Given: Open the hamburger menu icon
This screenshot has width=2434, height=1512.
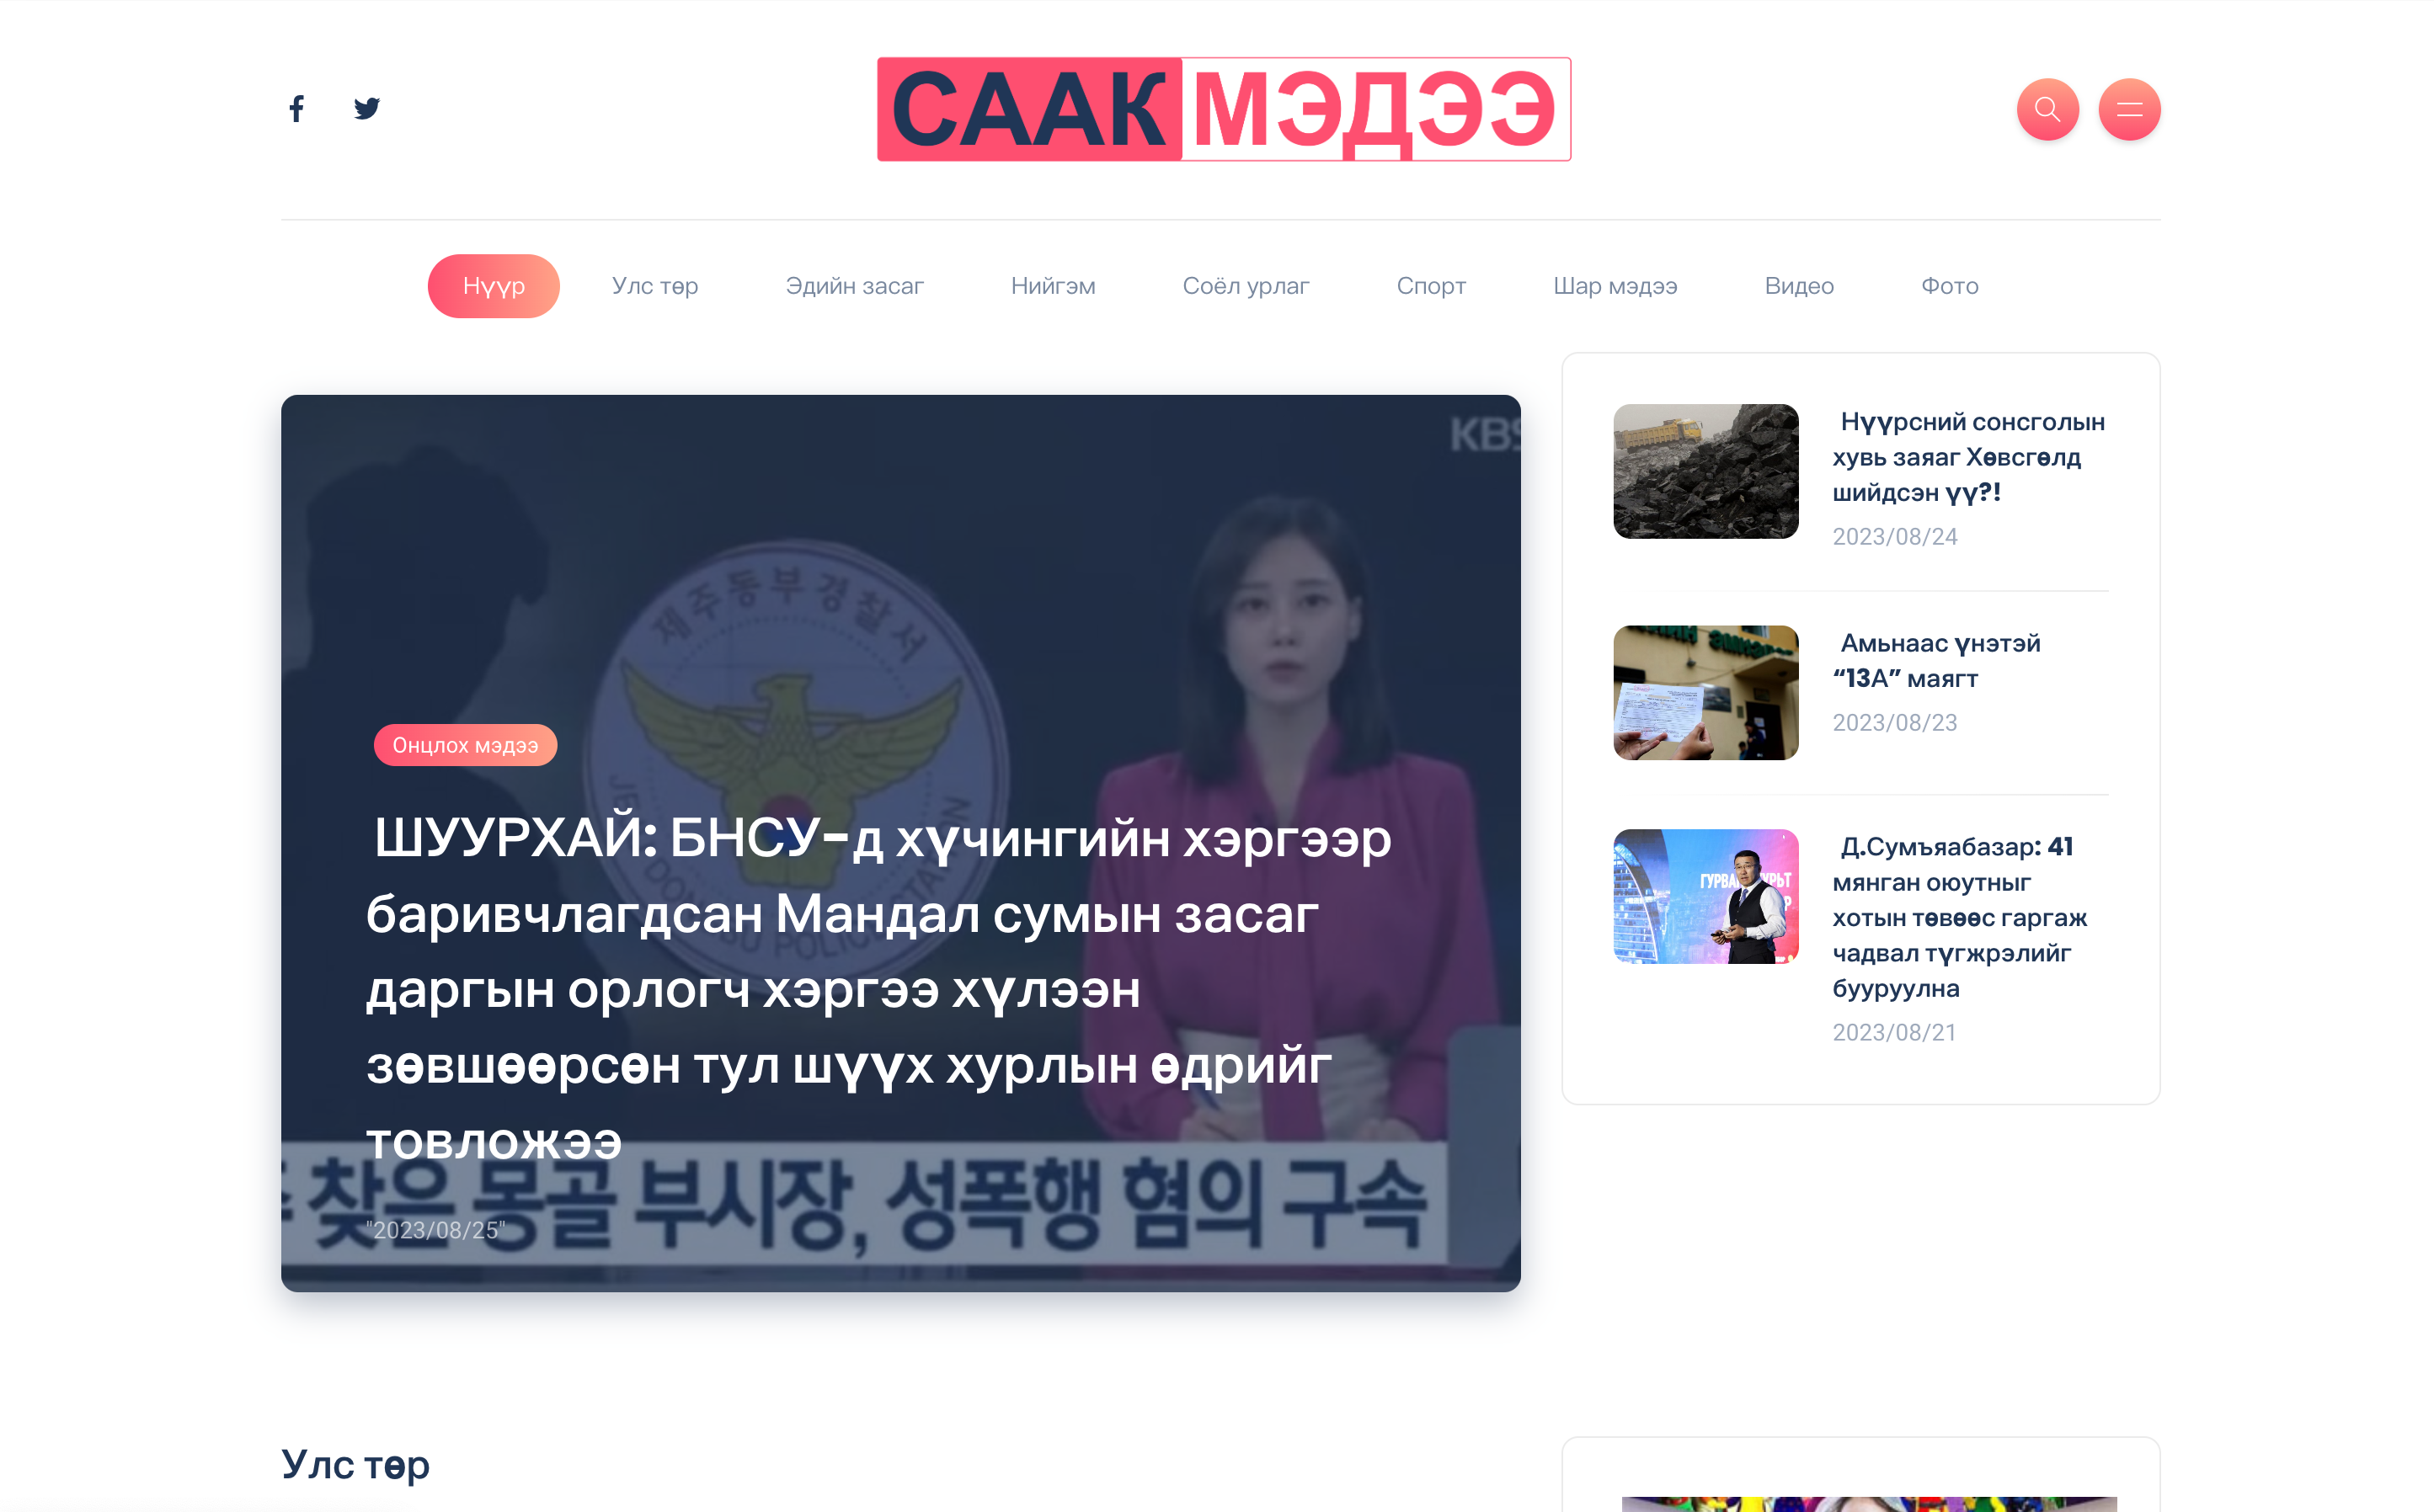Looking at the screenshot, I should click(x=2130, y=109).
